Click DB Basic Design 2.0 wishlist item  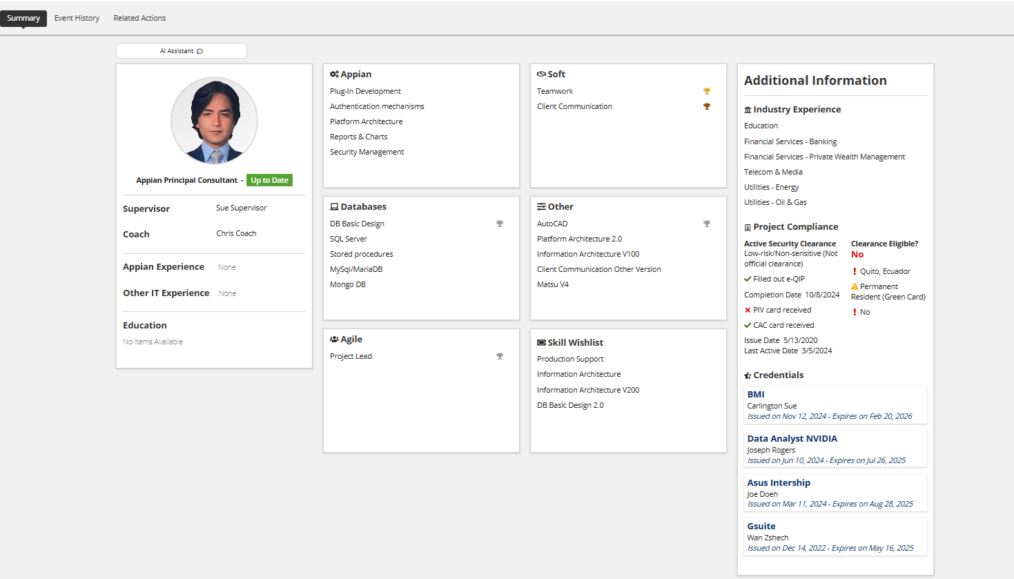click(570, 405)
